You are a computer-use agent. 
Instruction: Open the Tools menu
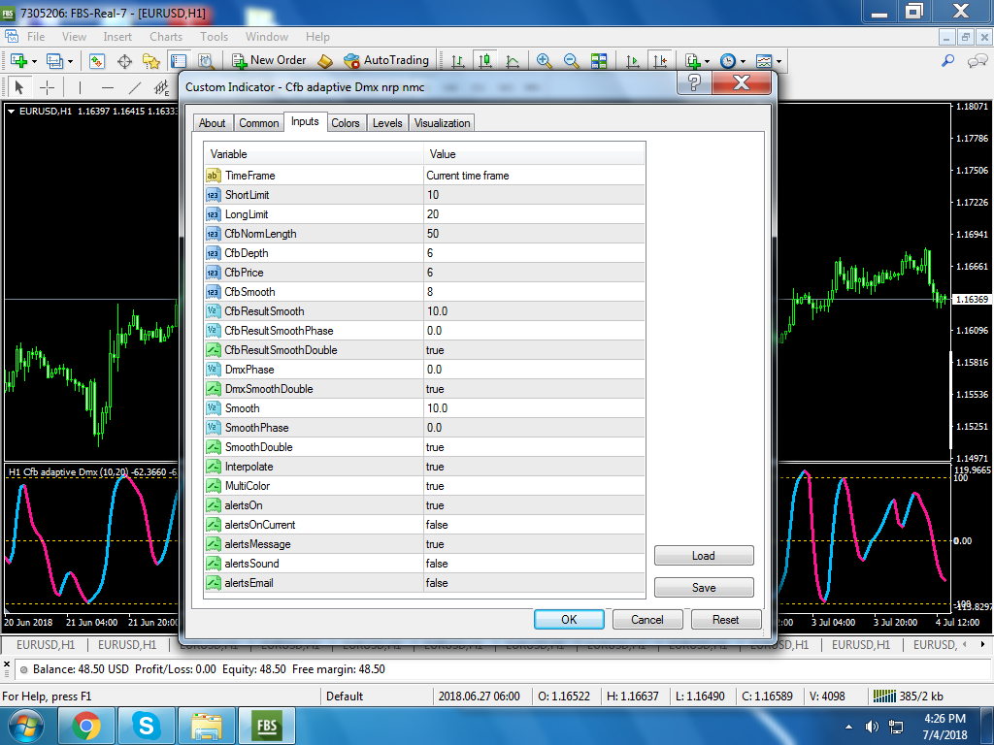click(215, 37)
